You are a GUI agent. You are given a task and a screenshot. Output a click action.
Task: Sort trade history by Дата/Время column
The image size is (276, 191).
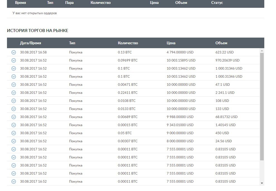pyautogui.click(x=30, y=43)
